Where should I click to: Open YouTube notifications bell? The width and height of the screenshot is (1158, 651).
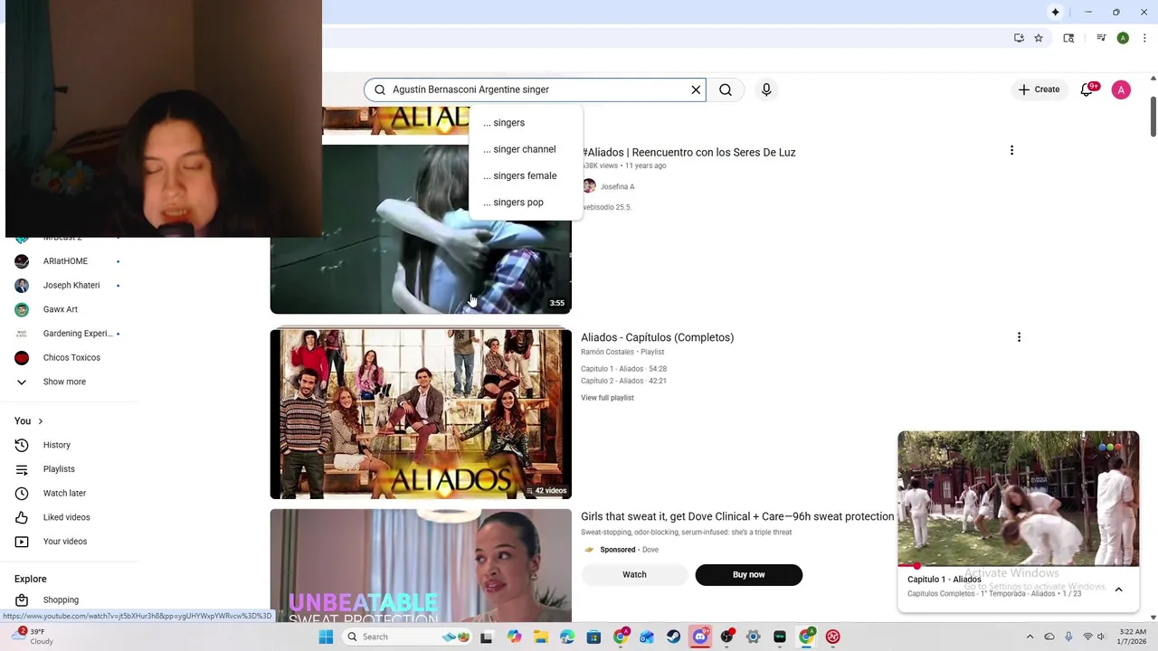click(1087, 90)
